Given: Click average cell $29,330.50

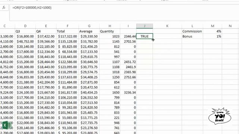Looking at the screenshot, I should 89,36.
